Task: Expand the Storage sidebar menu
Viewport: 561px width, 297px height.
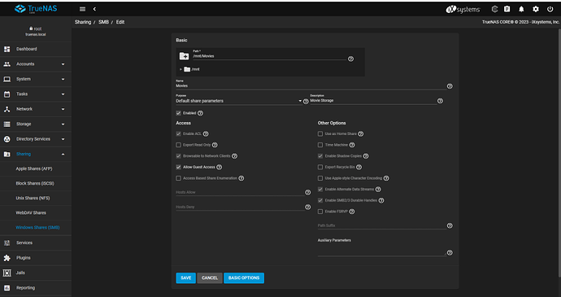Action: click(x=36, y=124)
